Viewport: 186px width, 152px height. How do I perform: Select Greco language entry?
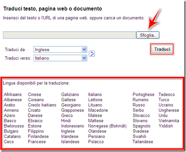67,116
